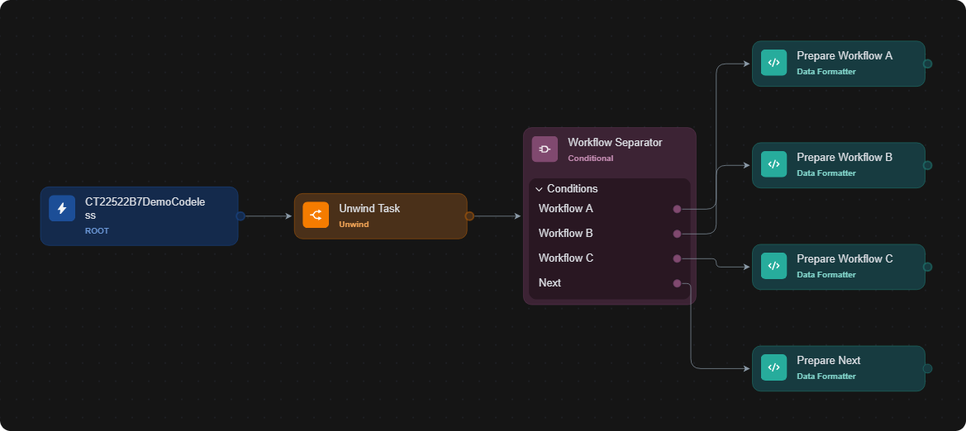Click the Prepare Next output port
966x431 pixels.
927,368
